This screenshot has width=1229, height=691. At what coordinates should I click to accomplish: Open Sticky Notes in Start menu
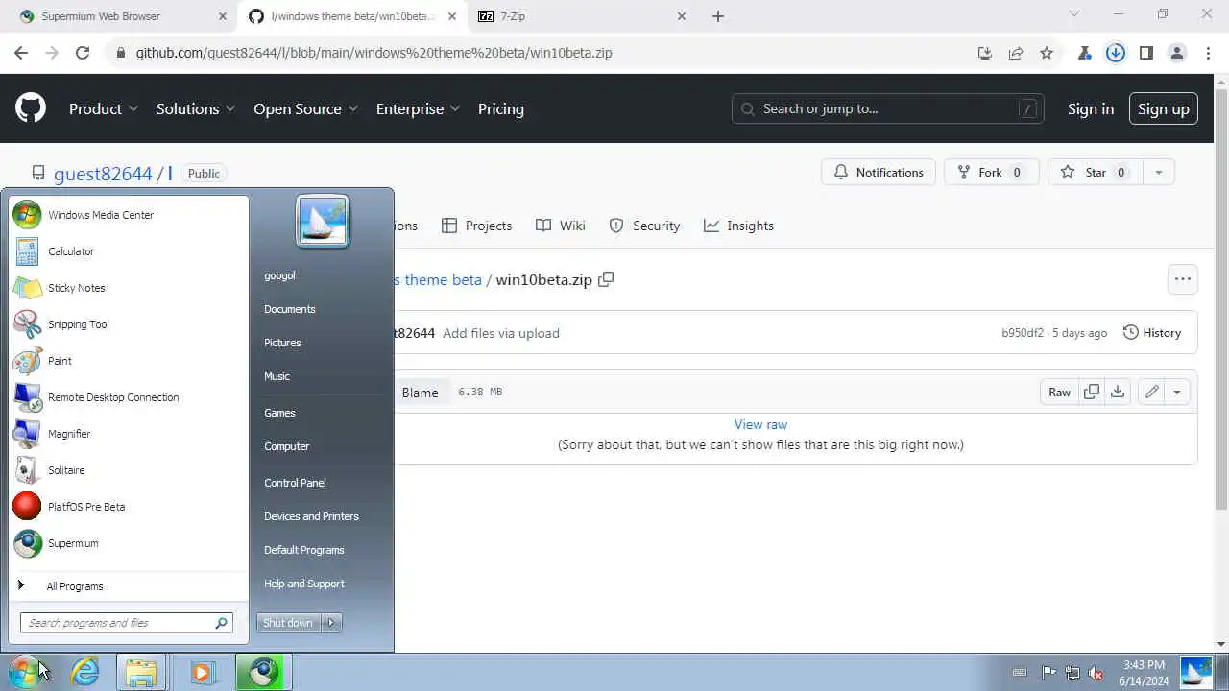coord(129,288)
